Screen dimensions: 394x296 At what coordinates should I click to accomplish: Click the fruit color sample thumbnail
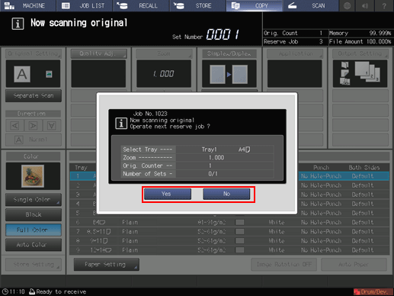click(x=33, y=176)
